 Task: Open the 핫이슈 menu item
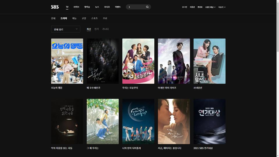[x=87, y=7]
